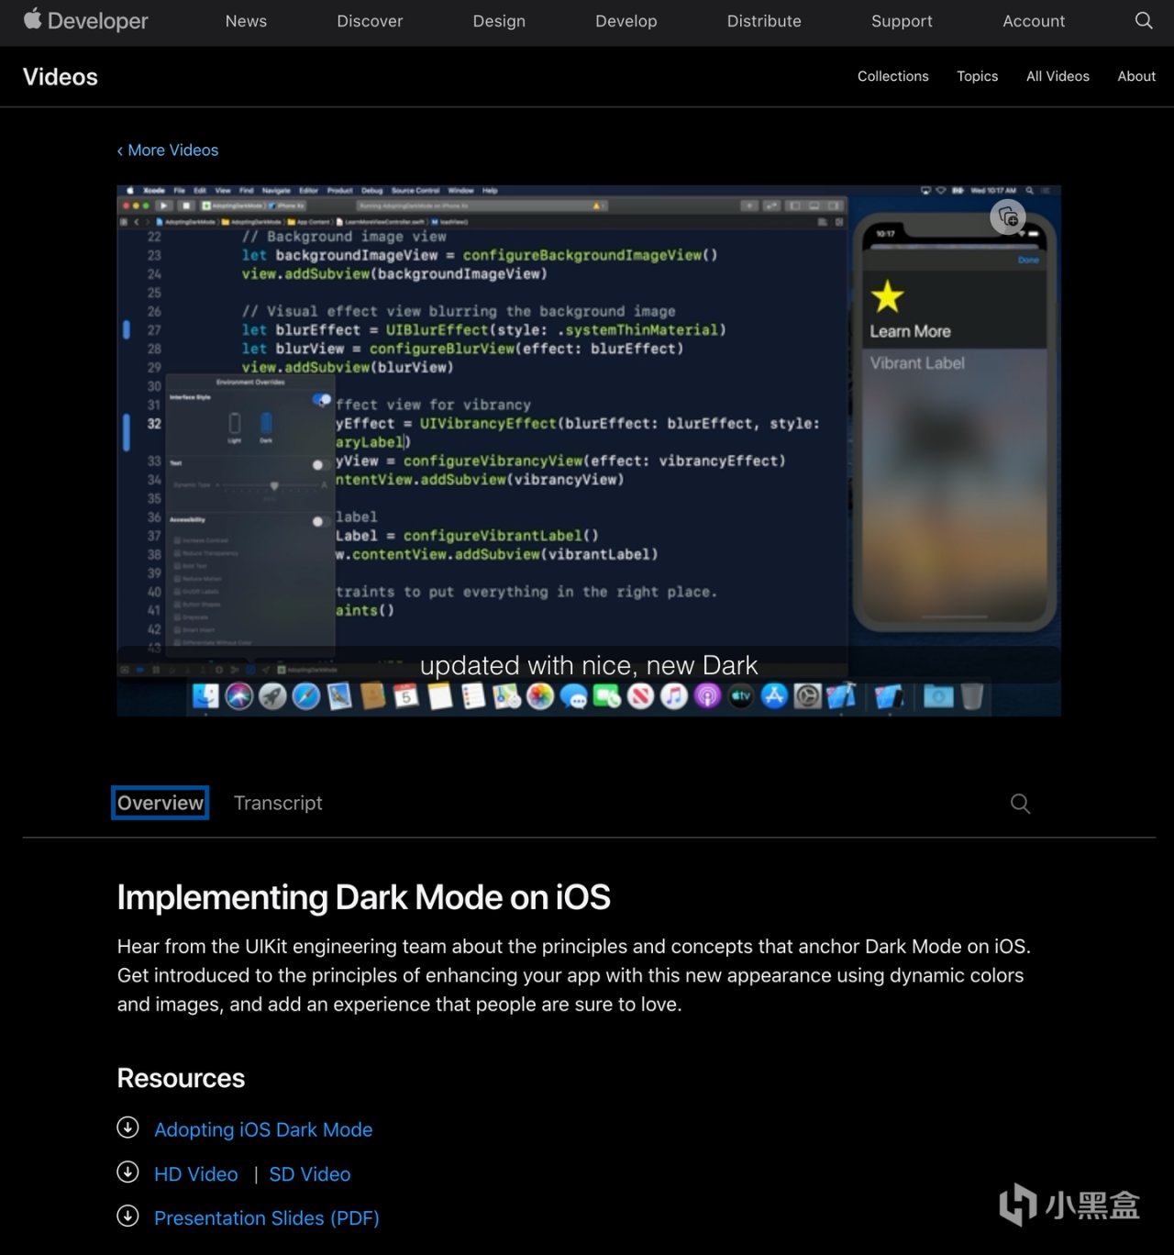Tap the Done button in the simulator
Screen dimensions: 1174x1255
[x=1028, y=261]
